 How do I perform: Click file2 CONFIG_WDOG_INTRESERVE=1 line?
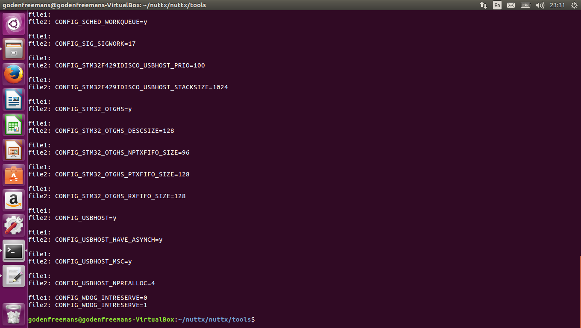[x=88, y=305]
